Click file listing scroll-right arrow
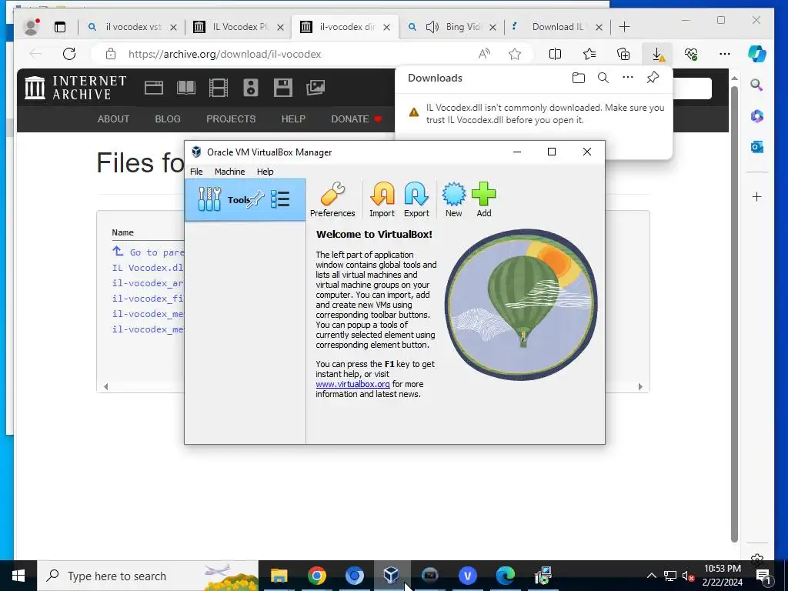 (x=640, y=386)
